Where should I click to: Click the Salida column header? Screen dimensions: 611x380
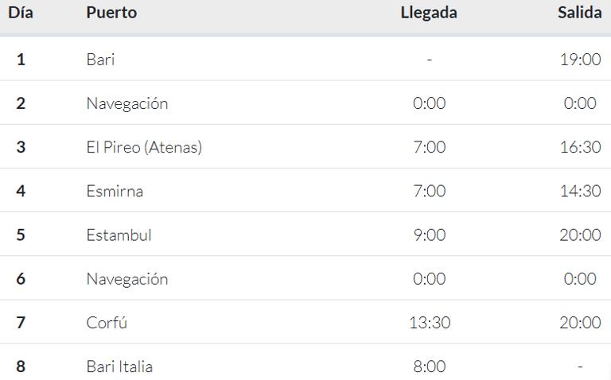pyautogui.click(x=579, y=13)
